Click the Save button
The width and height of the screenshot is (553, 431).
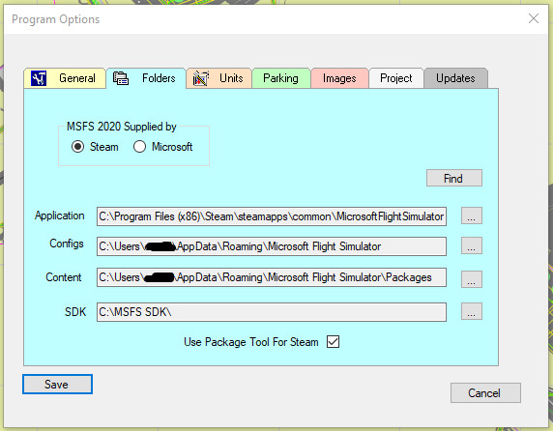57,384
